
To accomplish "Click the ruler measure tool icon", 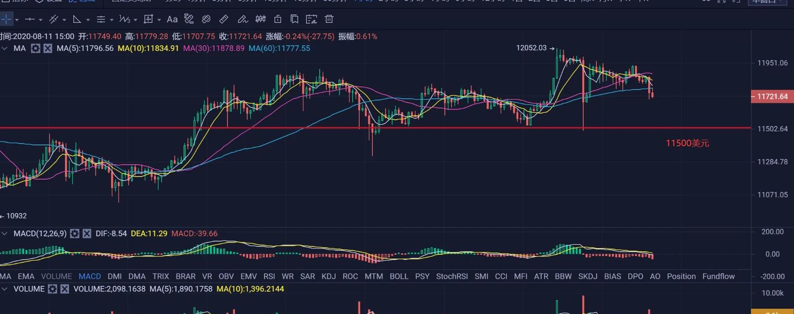I will [x=224, y=19].
